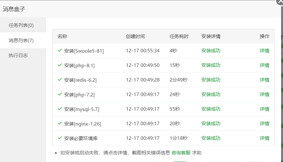Click the green checkmark beside 安装[mysql-5.7]
This screenshot has height=162, width=283.
(x=60, y=109)
